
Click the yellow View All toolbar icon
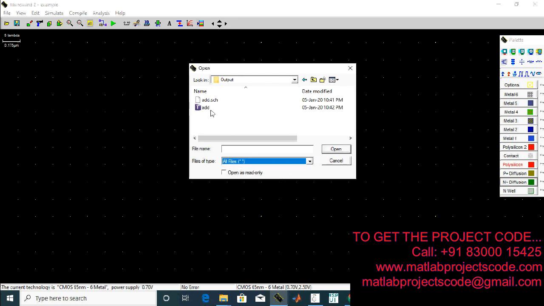point(90,24)
